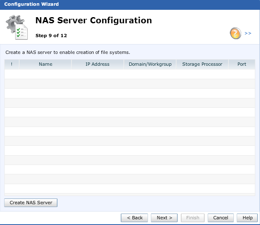Viewport: 260px width, 225px height.
Task: Open the Help button in the footer
Action: 247,218
